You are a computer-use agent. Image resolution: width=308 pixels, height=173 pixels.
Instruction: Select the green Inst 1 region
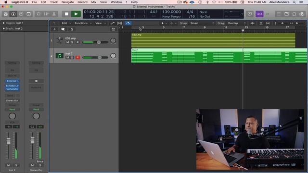pos(219,56)
